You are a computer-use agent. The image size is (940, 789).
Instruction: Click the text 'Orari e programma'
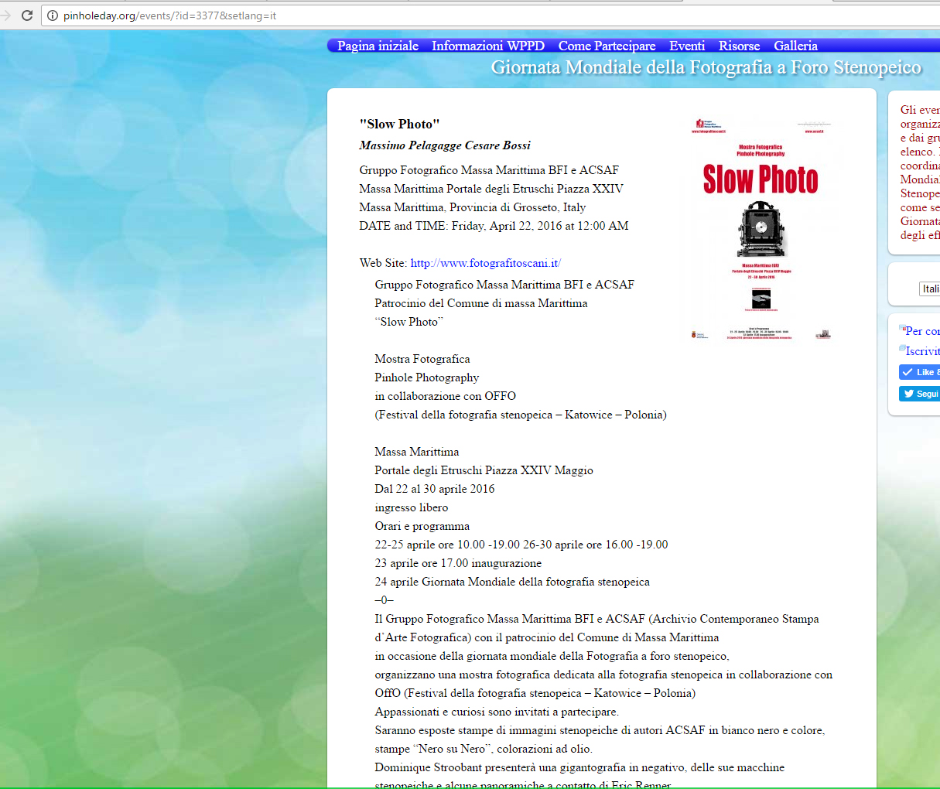coord(422,526)
